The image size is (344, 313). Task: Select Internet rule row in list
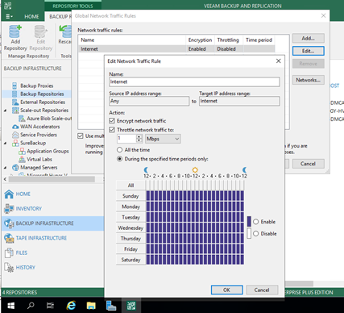point(176,49)
